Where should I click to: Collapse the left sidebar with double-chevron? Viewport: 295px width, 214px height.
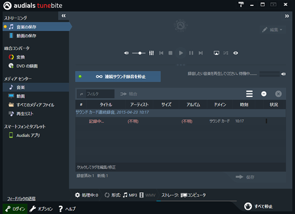(x=64, y=16)
